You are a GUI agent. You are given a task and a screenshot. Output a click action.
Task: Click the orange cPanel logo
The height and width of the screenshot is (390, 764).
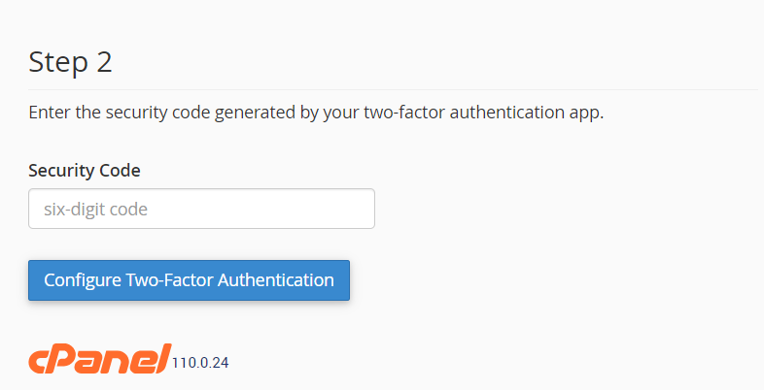click(99, 359)
